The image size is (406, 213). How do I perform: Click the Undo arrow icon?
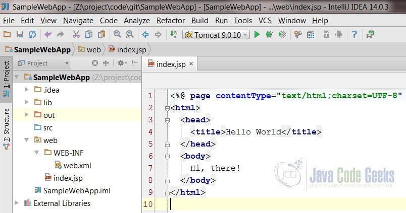48,34
